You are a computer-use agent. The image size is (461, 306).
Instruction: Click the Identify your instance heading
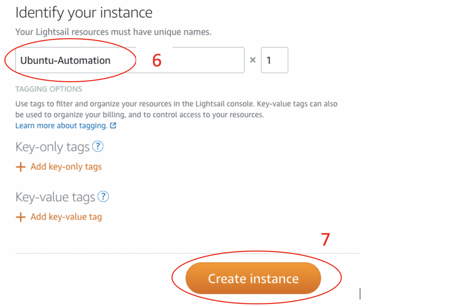84,13
